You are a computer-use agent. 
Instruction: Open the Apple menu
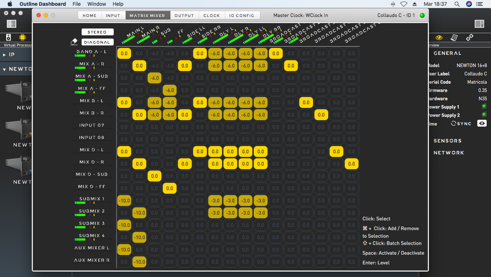pos(10,4)
